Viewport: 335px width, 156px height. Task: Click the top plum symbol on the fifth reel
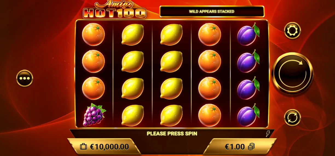pos(248,34)
